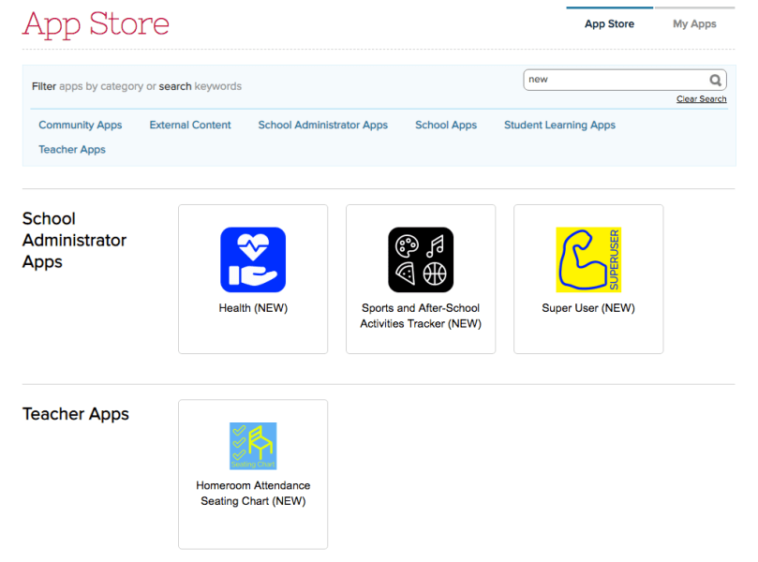
Task: Filter by School Apps category
Action: pos(446,126)
